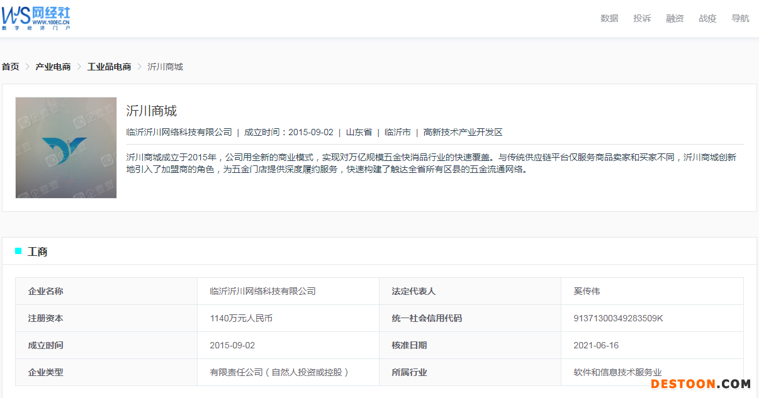Click 山东省 in company info line
759x398 pixels.
(359, 132)
